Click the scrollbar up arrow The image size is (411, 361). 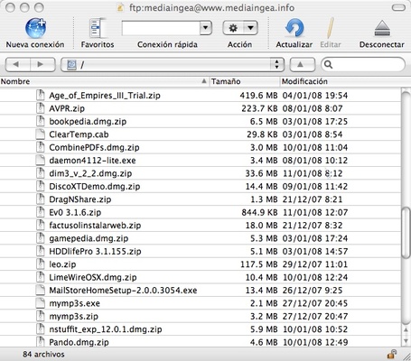click(x=406, y=330)
